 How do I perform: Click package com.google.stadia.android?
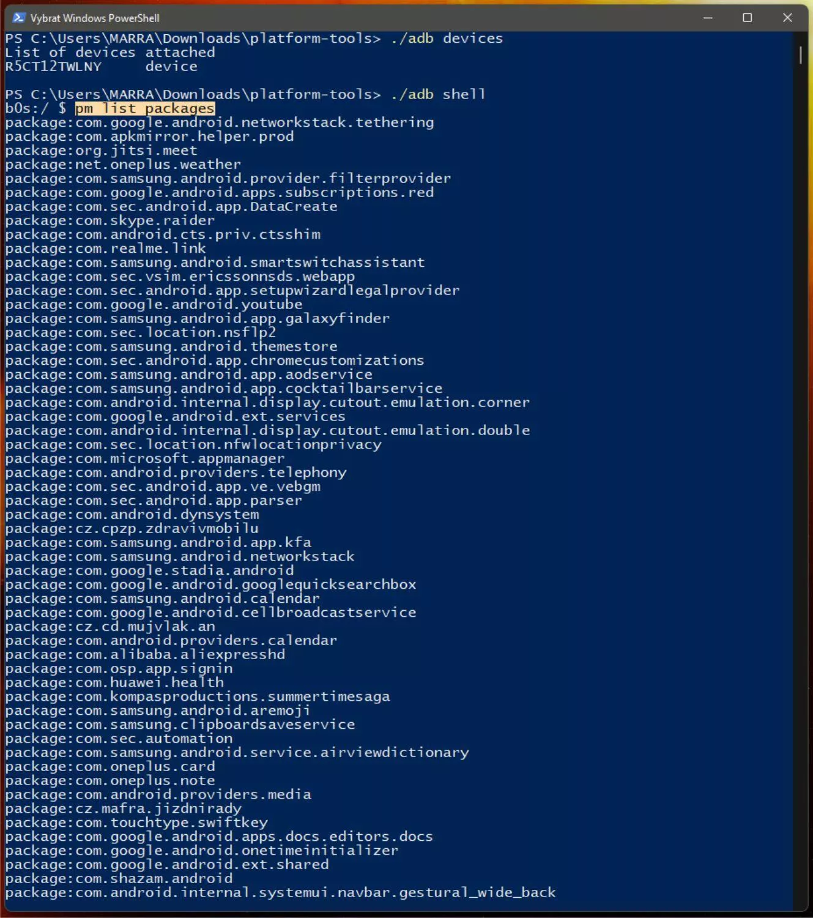pyautogui.click(x=149, y=570)
